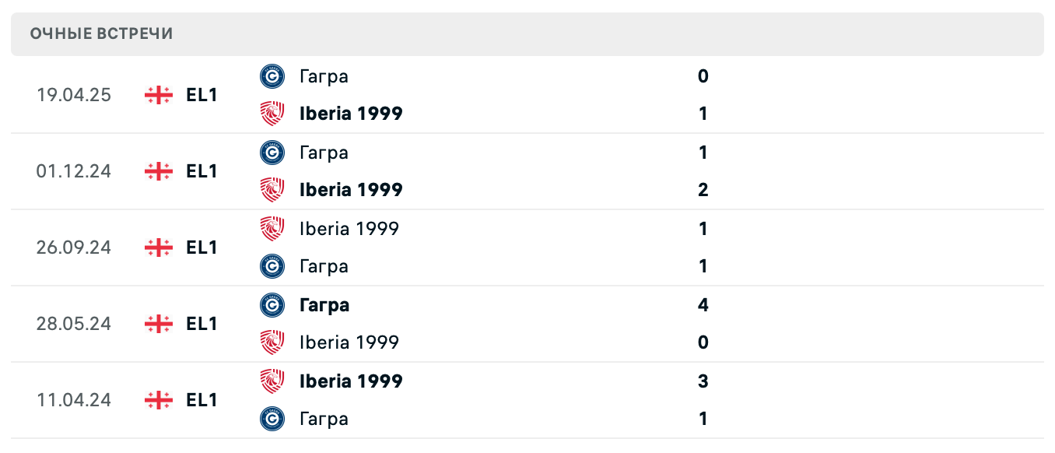Image resolution: width=1055 pixels, height=453 pixels.
Task: Open match dated 11.04.24
Action: pyautogui.click(x=74, y=400)
